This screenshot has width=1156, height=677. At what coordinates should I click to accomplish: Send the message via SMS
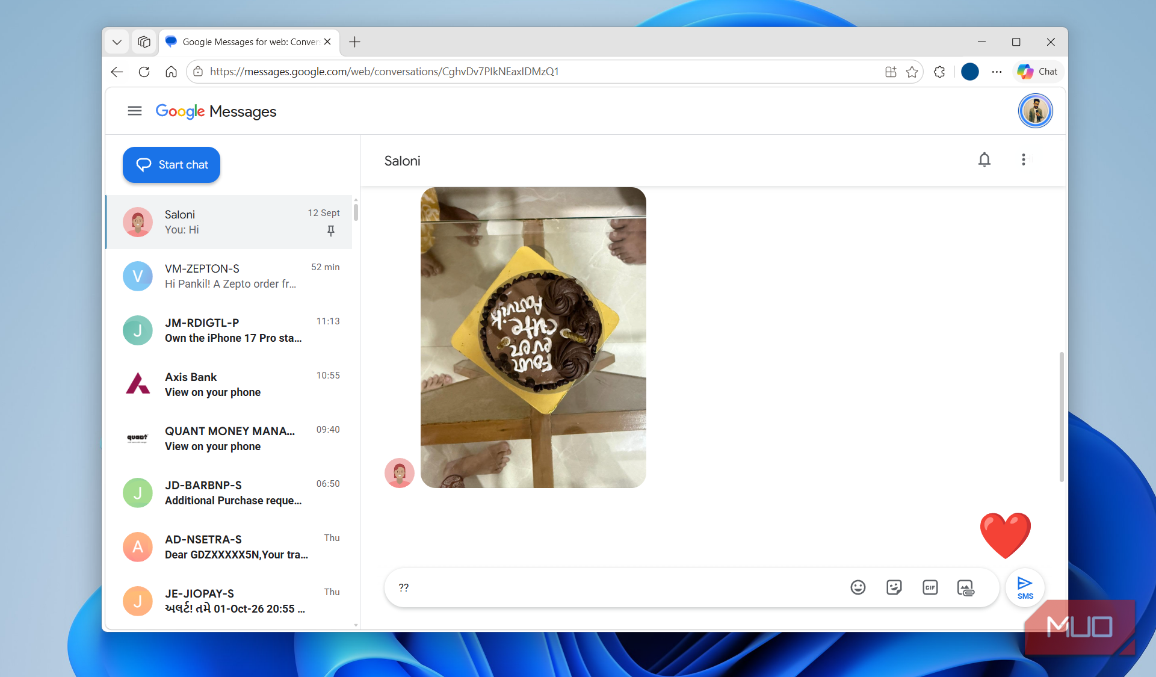click(x=1025, y=588)
